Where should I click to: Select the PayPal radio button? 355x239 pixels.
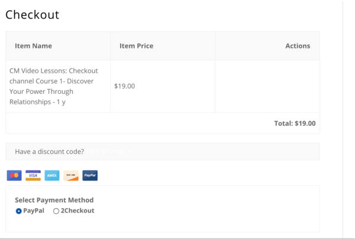[x=18, y=211]
